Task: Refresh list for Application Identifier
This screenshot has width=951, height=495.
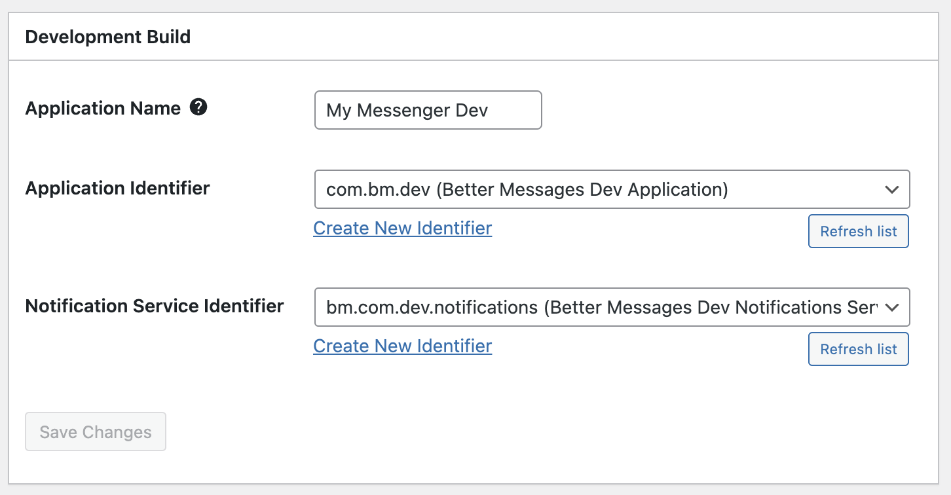Action: coord(859,231)
